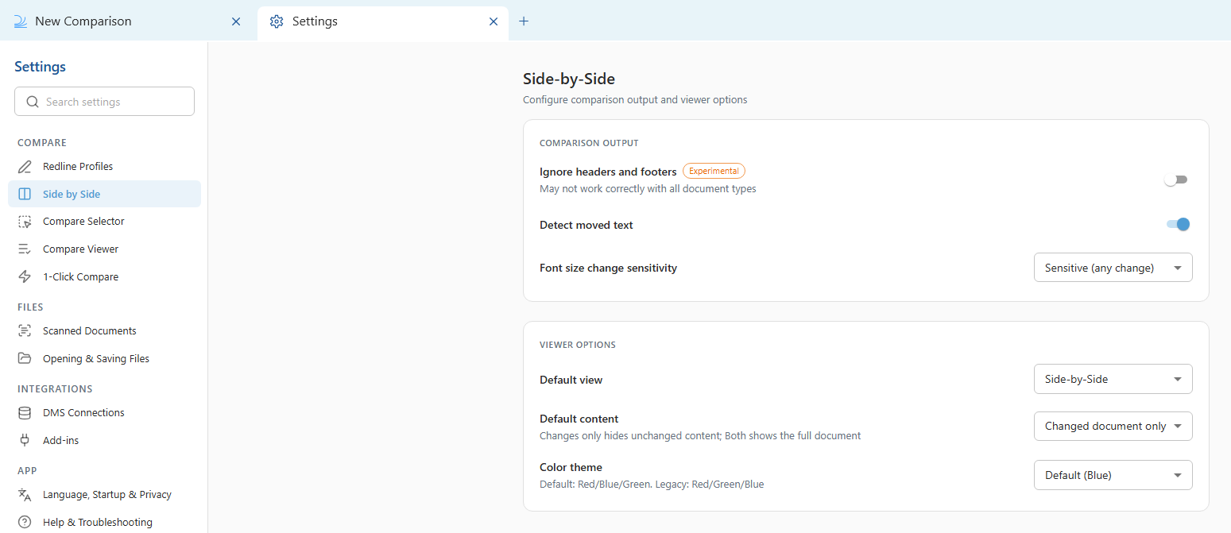
Task: Open DMS Connections settings
Action: [x=104, y=412]
